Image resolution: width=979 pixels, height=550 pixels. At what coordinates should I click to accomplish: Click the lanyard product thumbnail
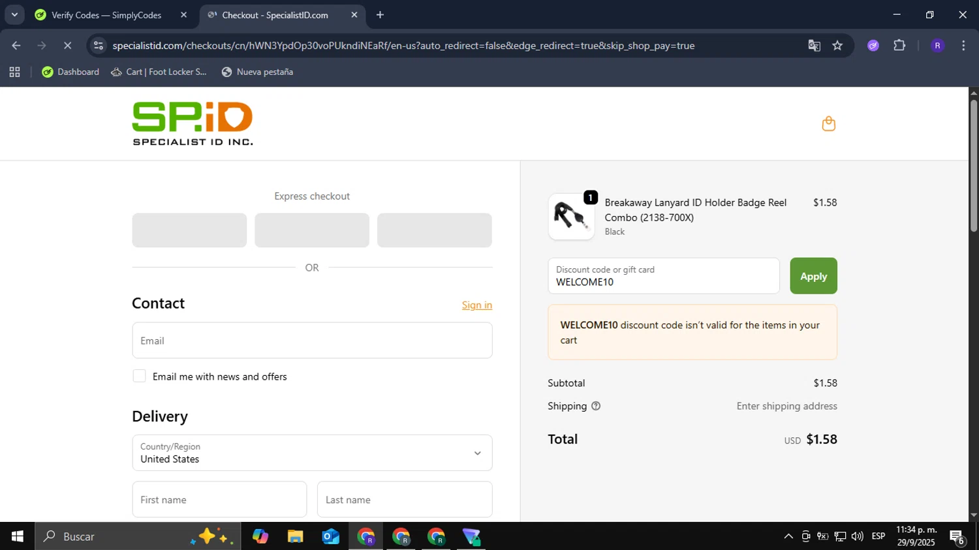tap(571, 216)
